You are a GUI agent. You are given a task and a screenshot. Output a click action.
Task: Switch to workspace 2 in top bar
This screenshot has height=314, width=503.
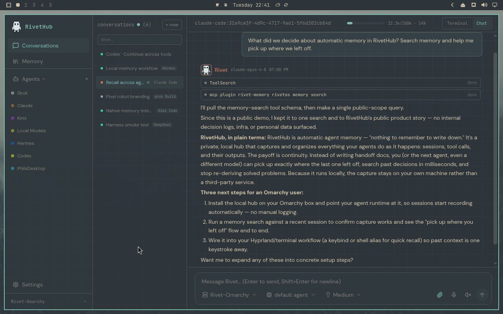pos(26,5)
